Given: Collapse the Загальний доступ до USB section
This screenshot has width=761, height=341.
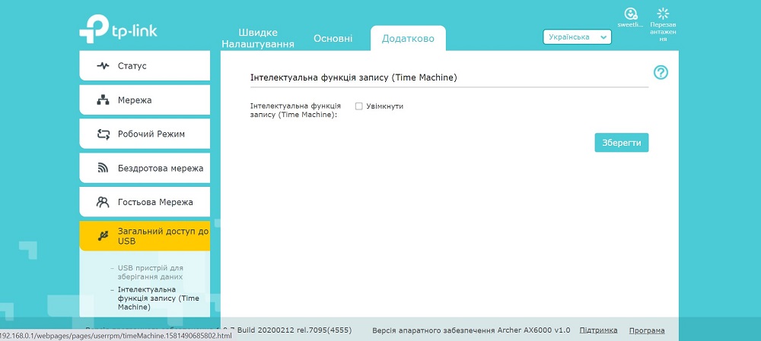Looking at the screenshot, I should 145,236.
